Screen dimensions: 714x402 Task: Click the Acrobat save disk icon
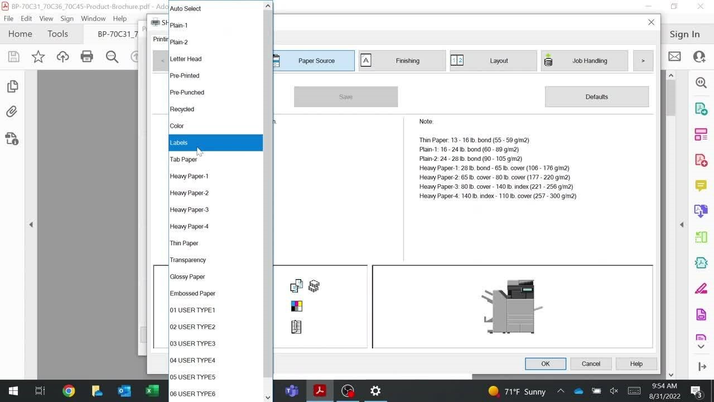[x=13, y=56]
